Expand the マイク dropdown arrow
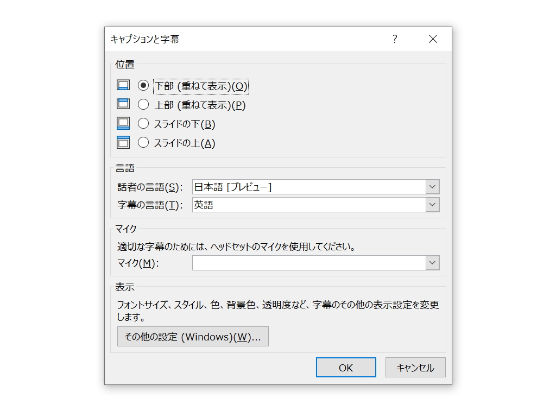Image resolution: width=556 pixels, height=417 pixels. (x=432, y=263)
